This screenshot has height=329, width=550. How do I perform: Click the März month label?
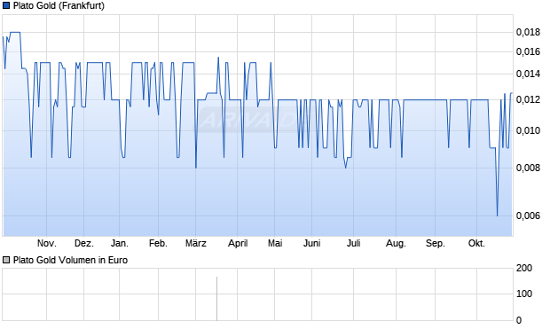click(196, 243)
